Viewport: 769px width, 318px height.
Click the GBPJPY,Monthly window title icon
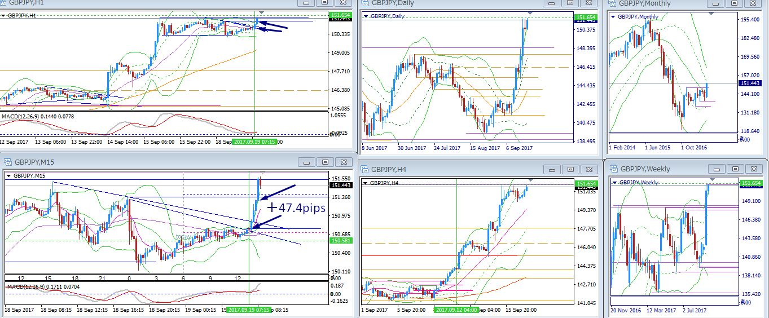tap(612, 3)
